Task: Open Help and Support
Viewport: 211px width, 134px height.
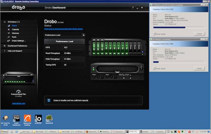Action: (15, 51)
